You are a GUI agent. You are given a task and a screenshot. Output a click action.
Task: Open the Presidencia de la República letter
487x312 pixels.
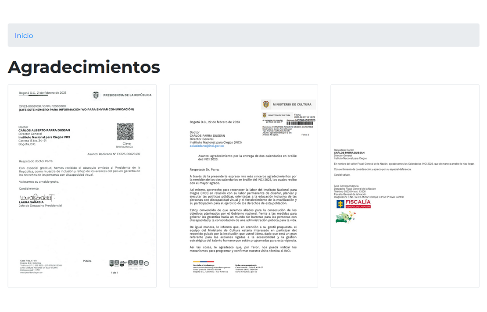click(82, 186)
